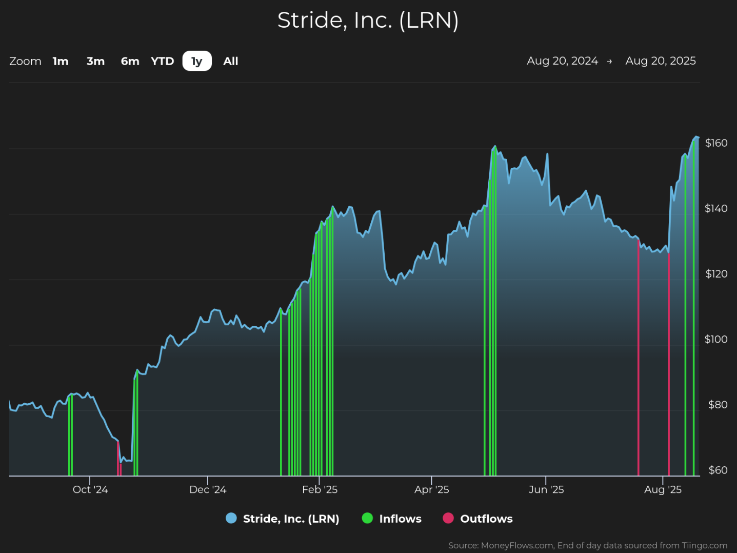Click the Aug 20, 2024 start date
Screen dimensions: 737x553
coord(562,61)
